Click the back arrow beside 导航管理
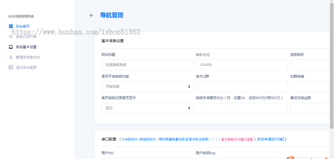Image resolution: width=334 pixels, height=159 pixels. click(x=92, y=15)
